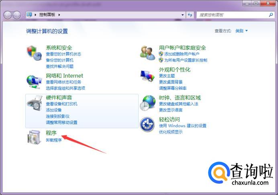Click the 调整屏幕分辨率 link

(173, 88)
